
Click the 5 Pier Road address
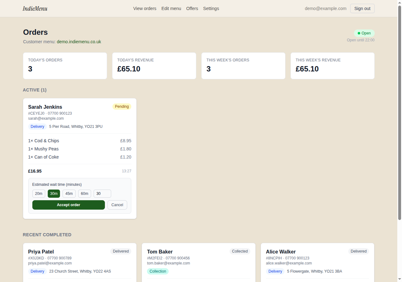click(76, 127)
